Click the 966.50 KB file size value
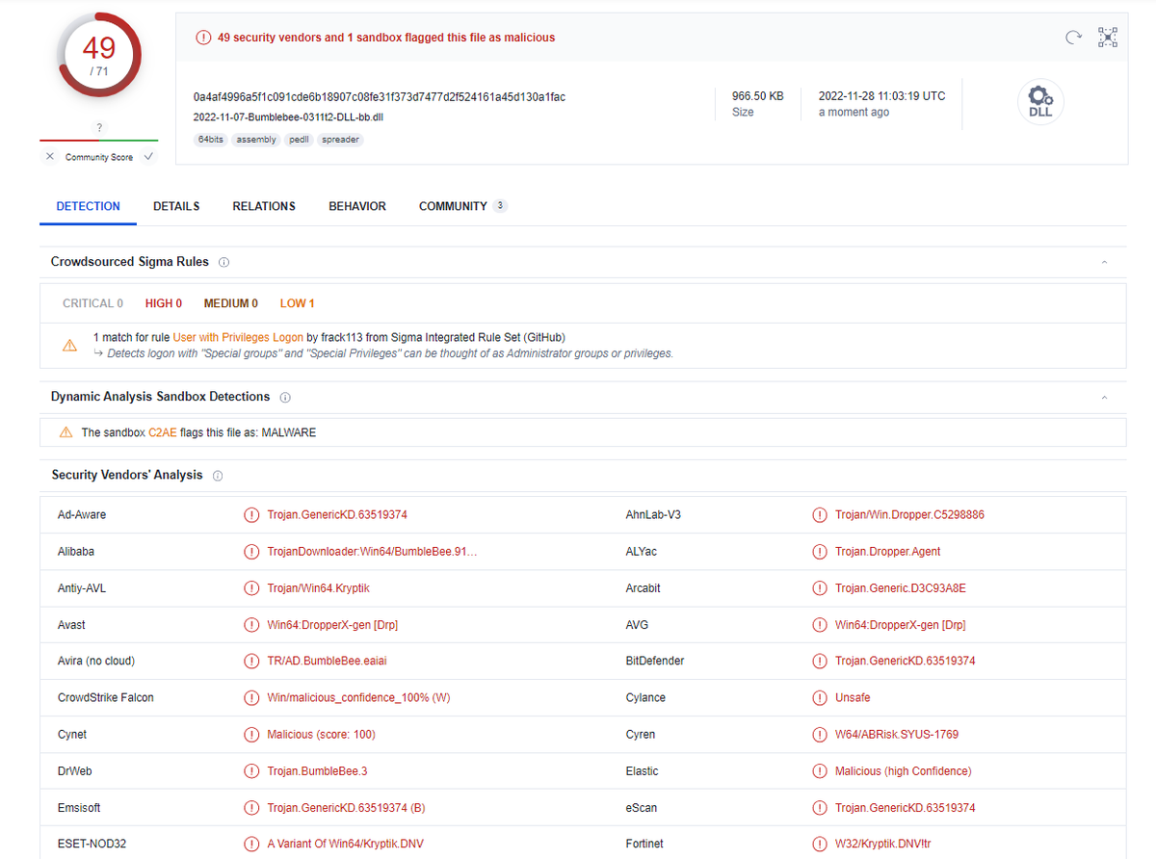Screen dimensions: 1156x859 tap(758, 96)
